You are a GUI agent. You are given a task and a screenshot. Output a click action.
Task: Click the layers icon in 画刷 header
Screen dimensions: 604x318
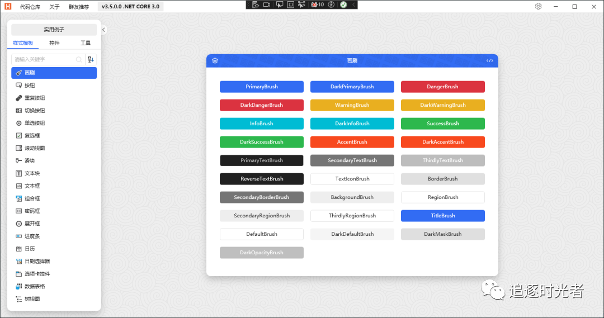click(x=215, y=61)
